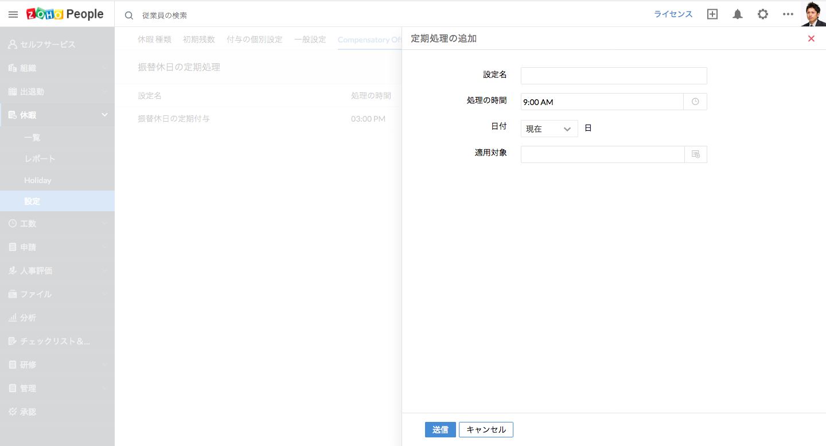Select レポート in the sidebar
The width and height of the screenshot is (826, 446).
point(40,158)
